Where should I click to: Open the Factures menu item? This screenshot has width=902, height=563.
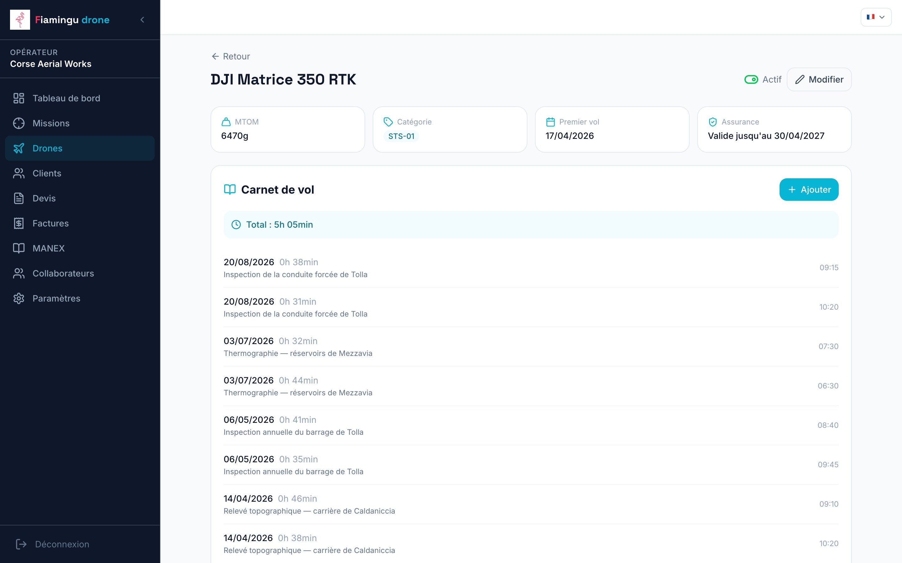pyautogui.click(x=80, y=223)
